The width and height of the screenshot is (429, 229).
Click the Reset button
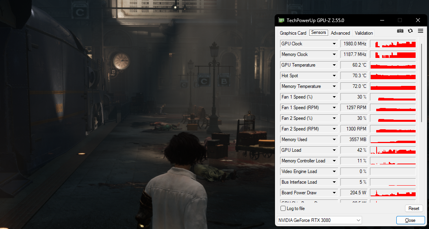click(414, 209)
